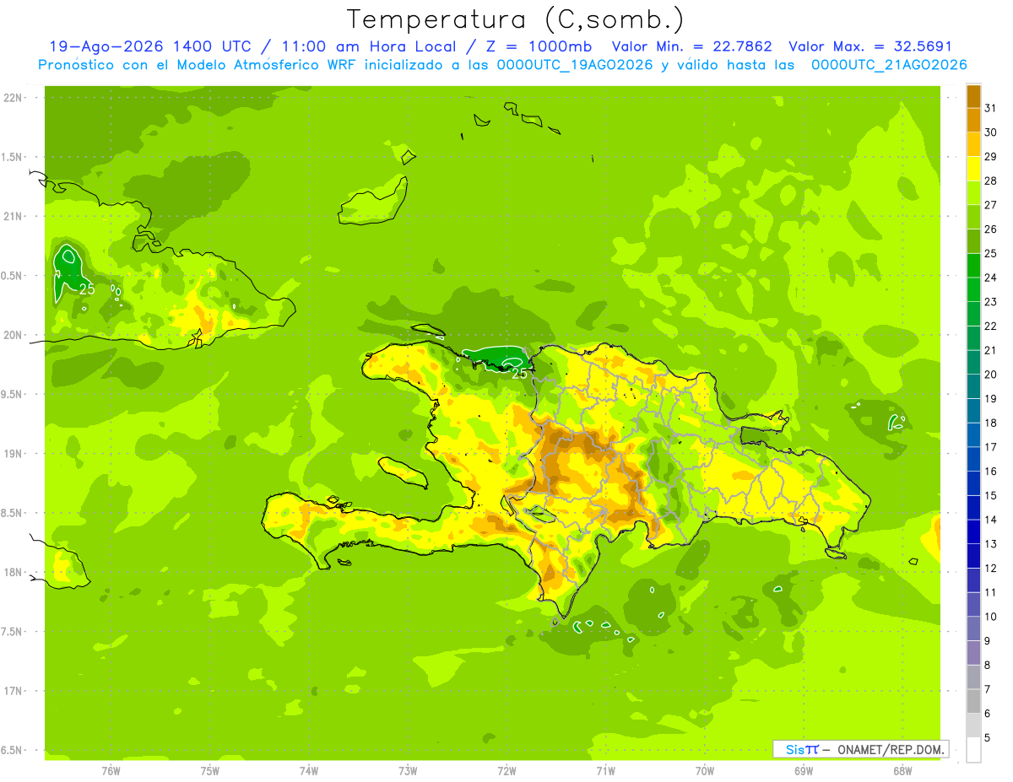Click the '6.5N' latitude axis label
1013x782 pixels.
click(13, 750)
